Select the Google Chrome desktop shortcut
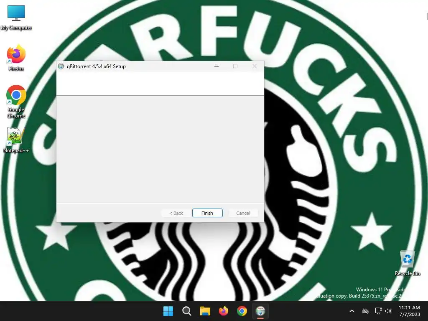 (16, 102)
